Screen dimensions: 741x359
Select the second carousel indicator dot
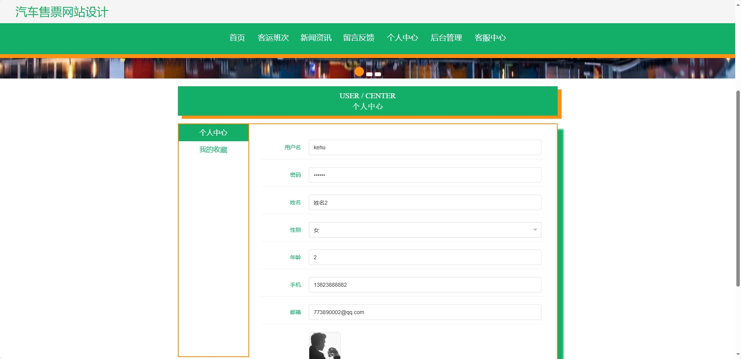click(x=369, y=74)
